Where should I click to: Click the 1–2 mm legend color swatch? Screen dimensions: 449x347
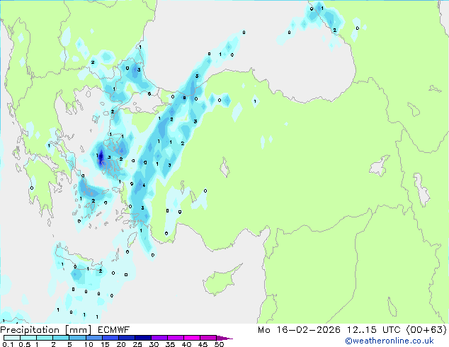click(45, 338)
